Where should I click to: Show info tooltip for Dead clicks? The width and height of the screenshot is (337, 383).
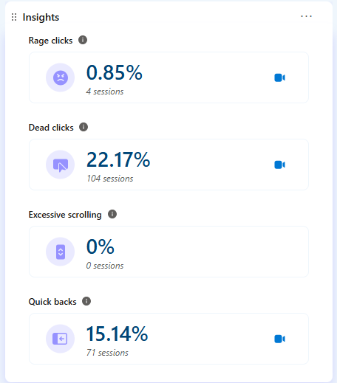84,127
